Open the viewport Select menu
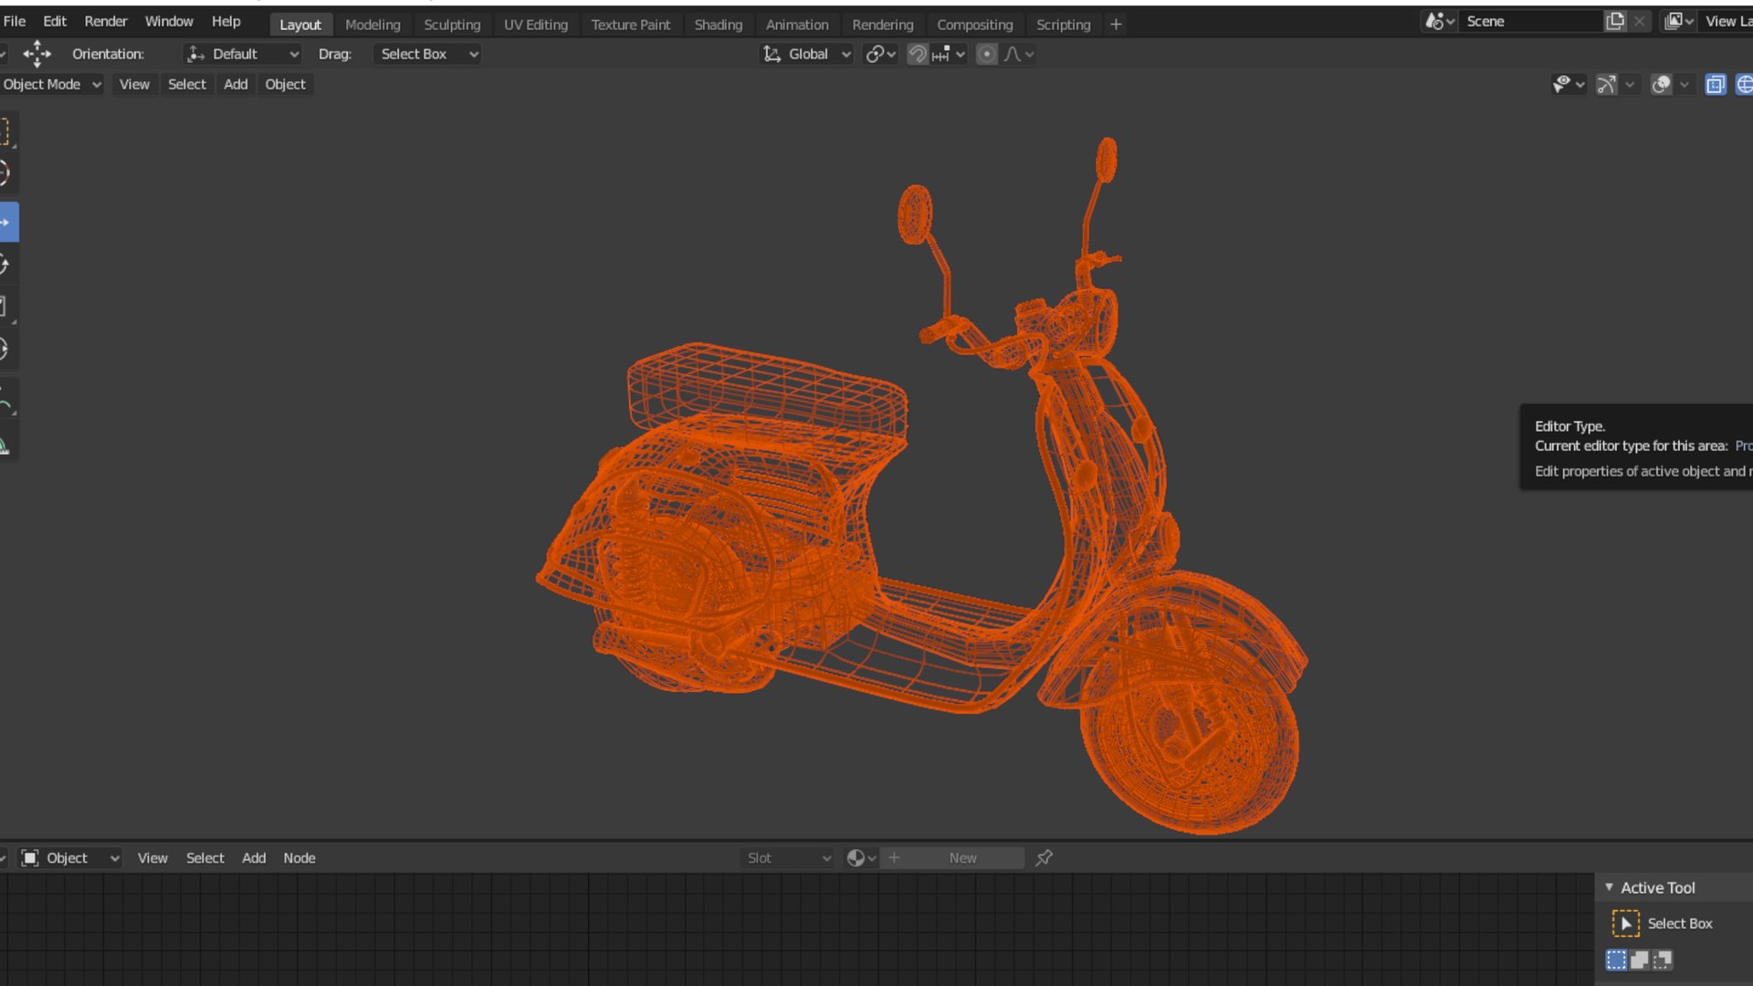1753x986 pixels. pos(187,85)
